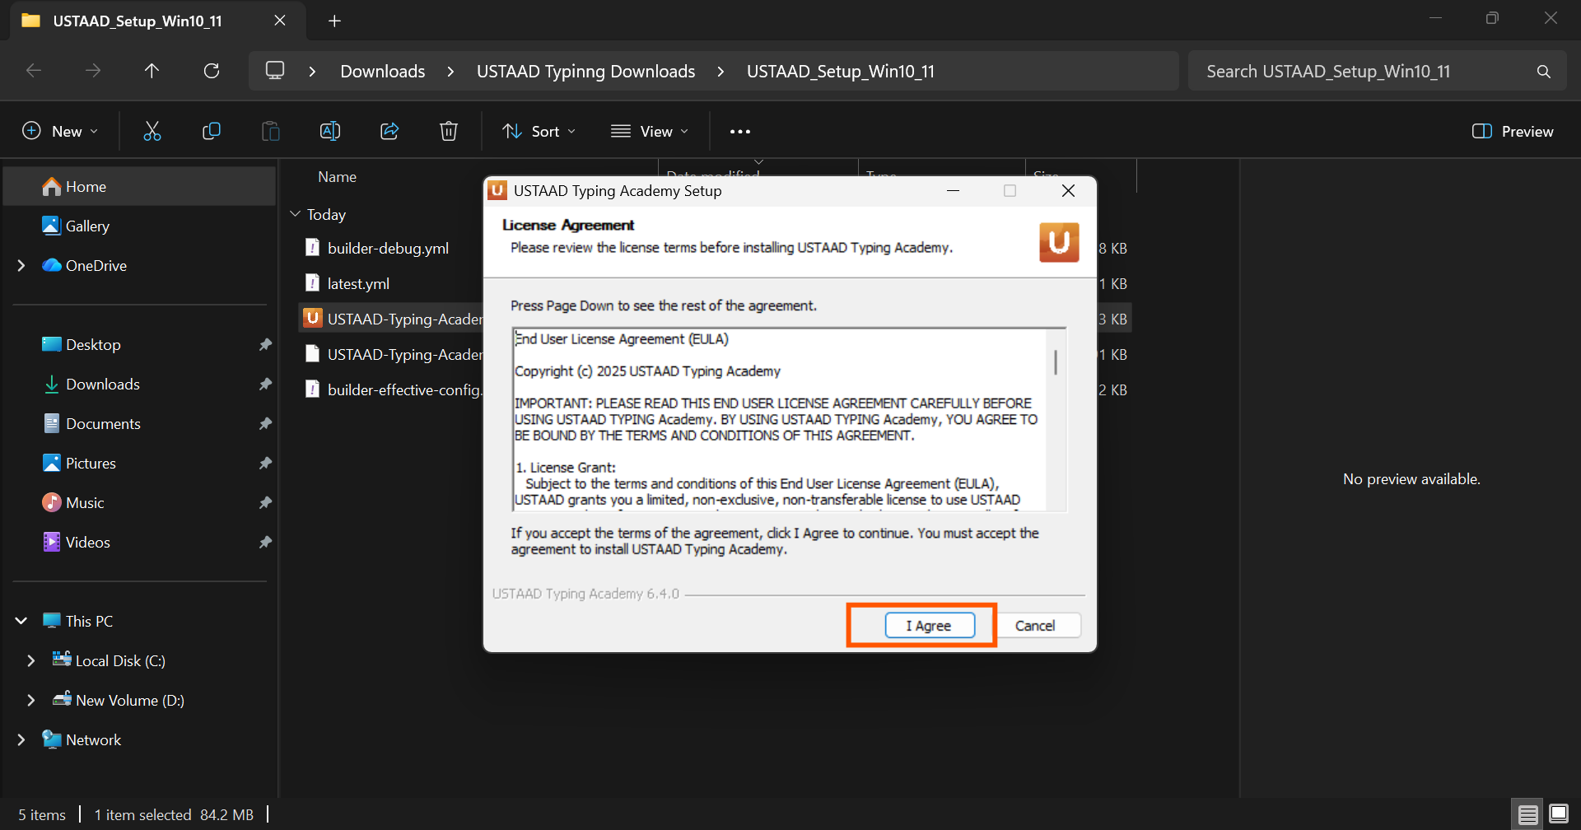Click the license agreement scrollbar thumb
This screenshot has width=1581, height=830.
[1056, 362]
